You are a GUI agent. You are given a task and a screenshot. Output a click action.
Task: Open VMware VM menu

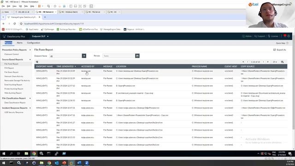point(20,6)
